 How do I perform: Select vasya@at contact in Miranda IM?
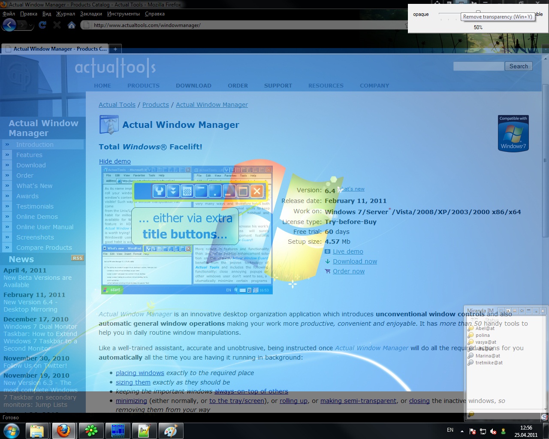point(486,342)
